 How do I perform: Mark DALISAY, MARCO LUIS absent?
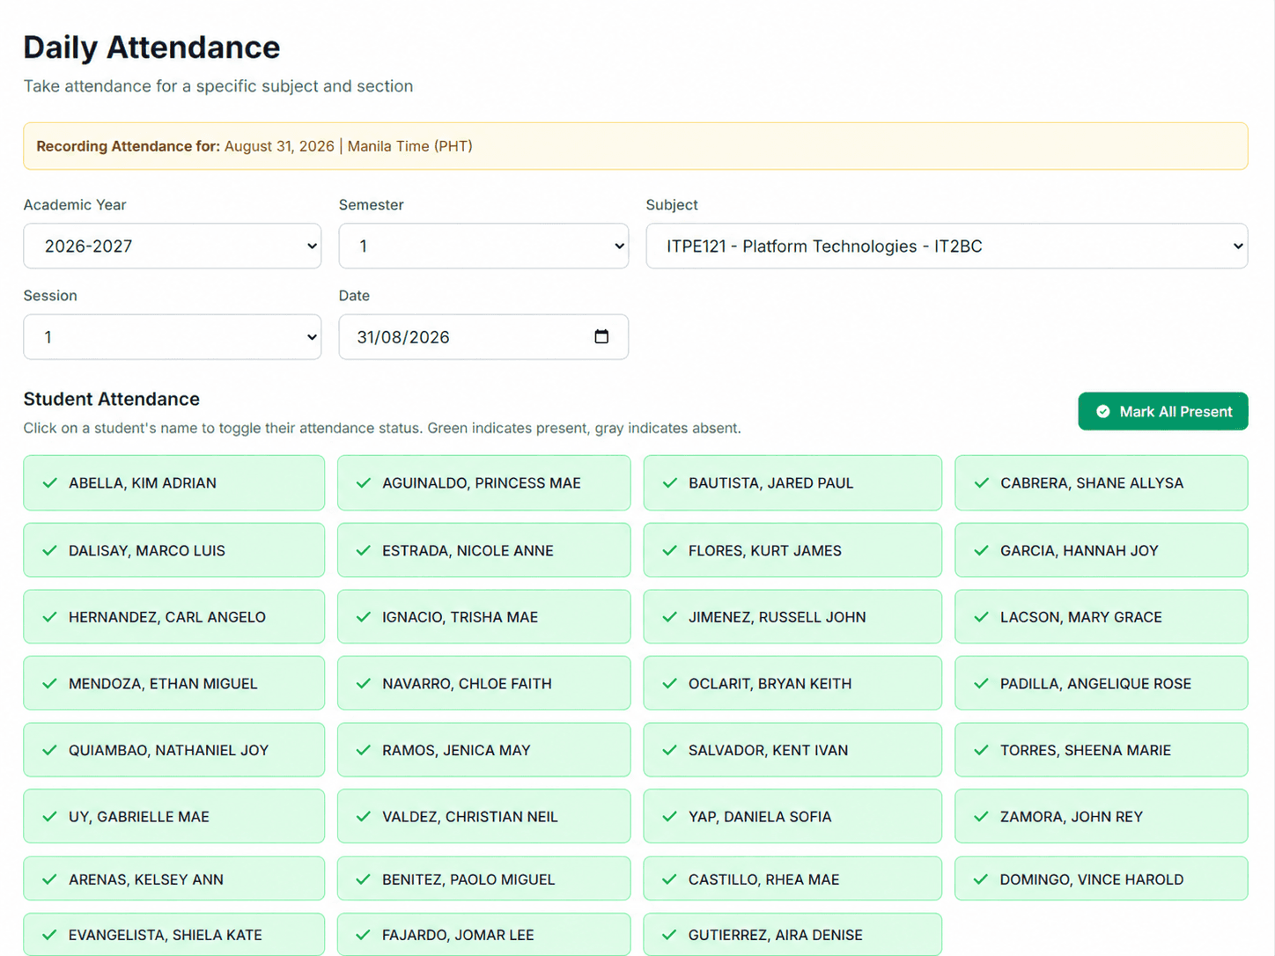coord(174,550)
